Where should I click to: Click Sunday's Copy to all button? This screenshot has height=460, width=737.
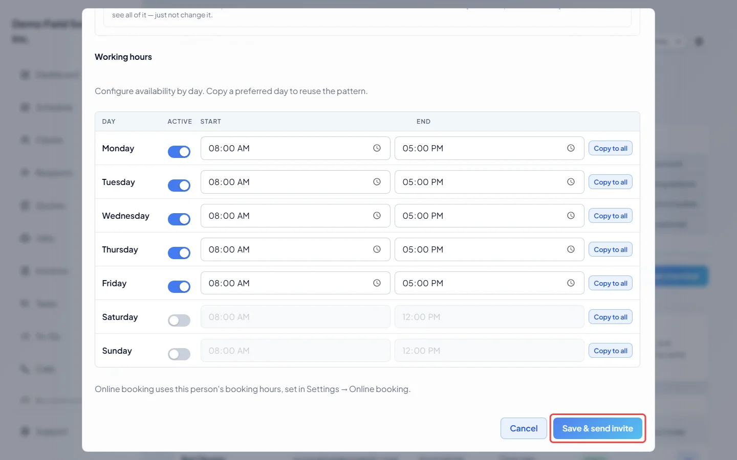tap(611, 351)
